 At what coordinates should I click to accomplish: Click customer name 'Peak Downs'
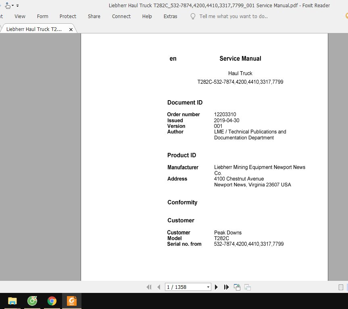228,233
